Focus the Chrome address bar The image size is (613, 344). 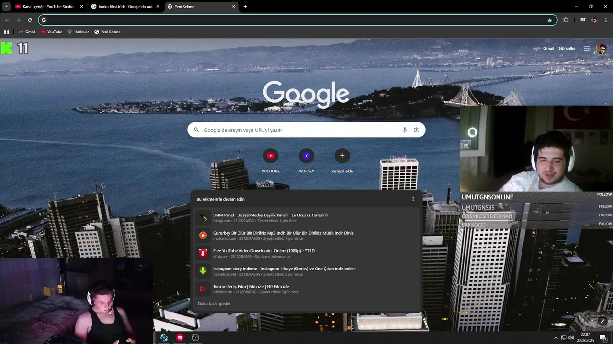pos(297,20)
